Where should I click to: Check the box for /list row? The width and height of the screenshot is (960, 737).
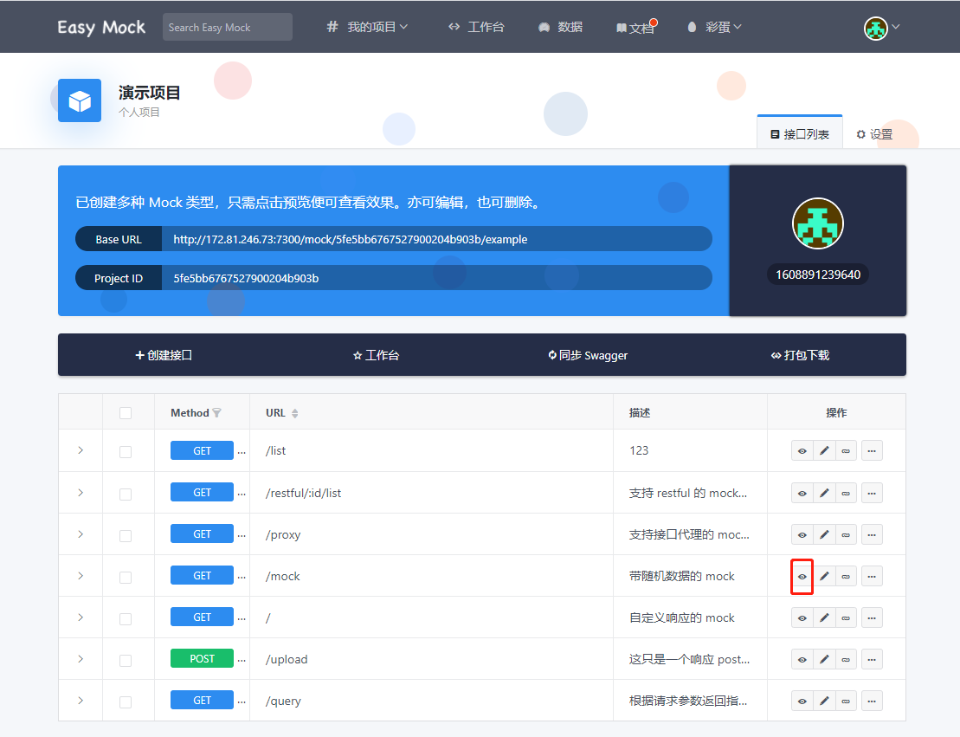coord(126,452)
